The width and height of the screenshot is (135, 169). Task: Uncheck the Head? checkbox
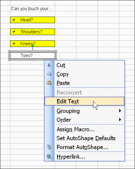pyautogui.click(x=14, y=20)
